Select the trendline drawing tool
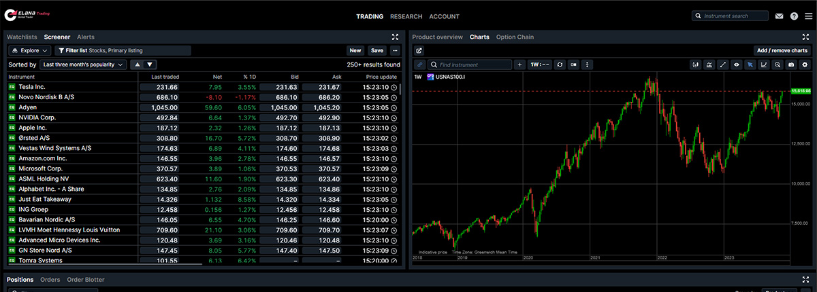817x292 pixels. (722, 65)
